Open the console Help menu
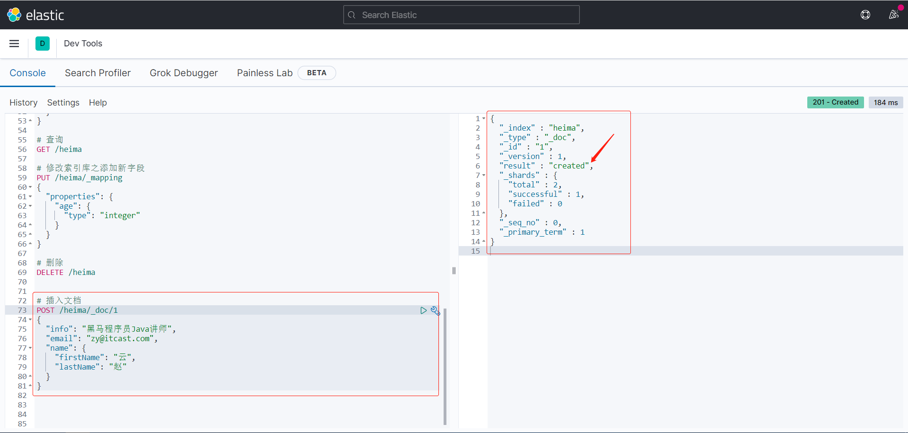 [x=98, y=103]
